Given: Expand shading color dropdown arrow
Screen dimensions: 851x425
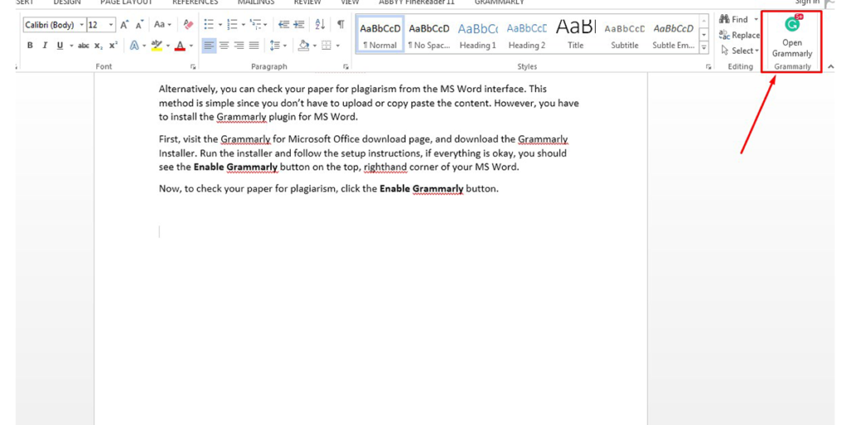Looking at the screenshot, I should pyautogui.click(x=315, y=46).
